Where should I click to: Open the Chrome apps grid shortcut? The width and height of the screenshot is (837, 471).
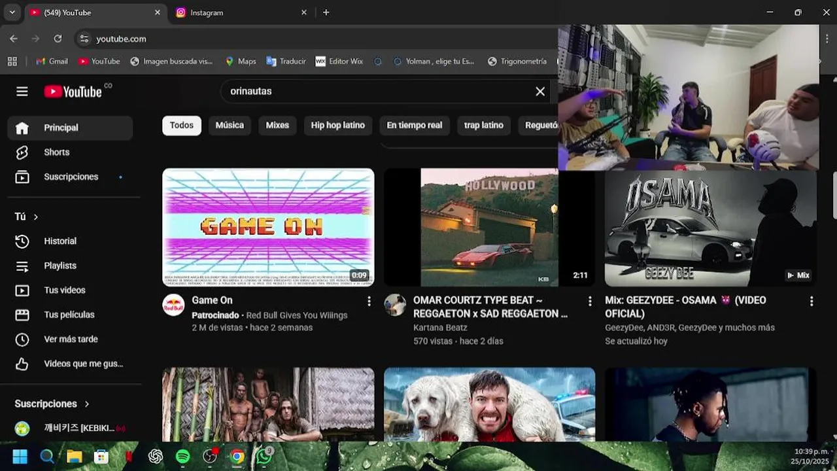pyautogui.click(x=12, y=61)
